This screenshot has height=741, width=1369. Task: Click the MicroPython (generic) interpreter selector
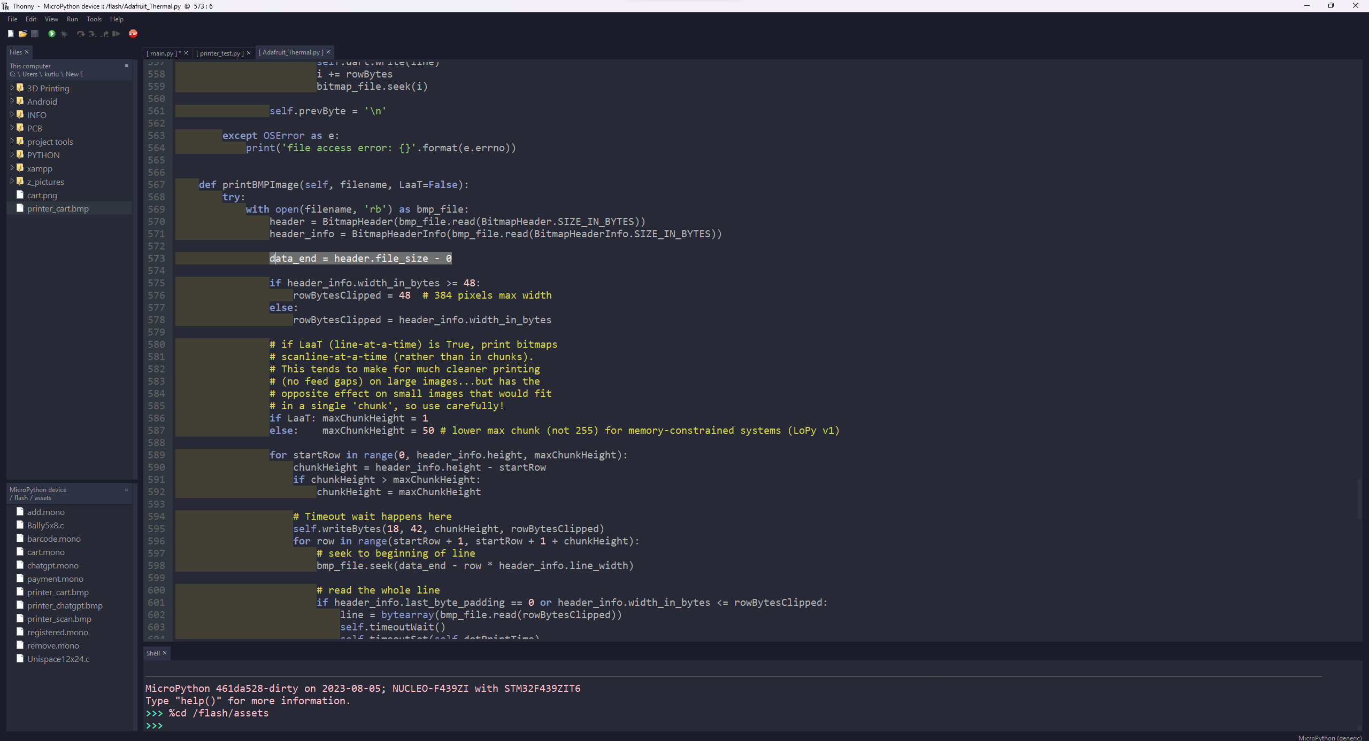tap(1329, 737)
